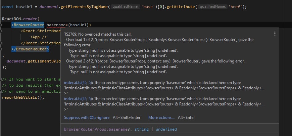The image size is (292, 136).
Task: Click Suppress with @ts-ignore link
Action: click(x=87, y=118)
